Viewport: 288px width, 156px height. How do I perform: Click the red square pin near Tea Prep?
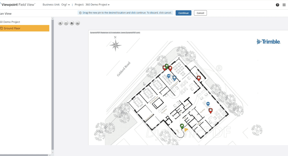pyautogui.click(x=211, y=110)
